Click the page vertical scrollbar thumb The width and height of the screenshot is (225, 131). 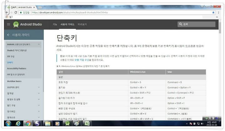220,27
